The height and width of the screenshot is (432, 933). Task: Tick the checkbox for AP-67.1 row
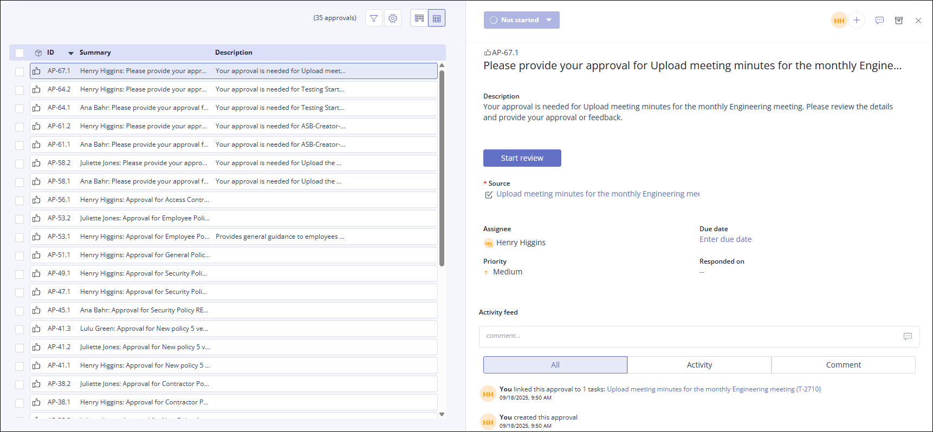click(x=20, y=71)
